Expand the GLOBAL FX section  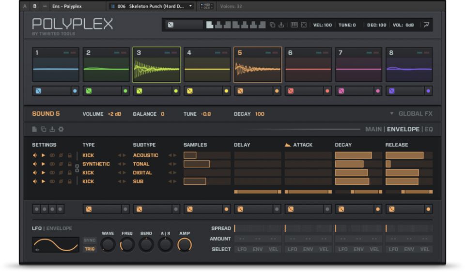(411, 114)
